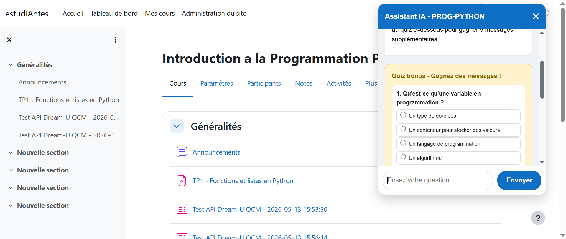Select radio 'Un conteneur pour stocker des valeurs'

pyautogui.click(x=403, y=129)
